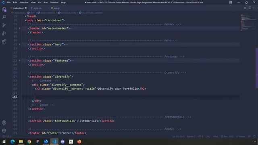This screenshot has width=258, height=145.
Task: Click the section class="testimonials" line
Action: 71,121
